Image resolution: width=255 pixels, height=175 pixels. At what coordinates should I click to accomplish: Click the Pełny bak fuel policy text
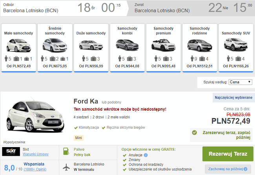pos(82,155)
